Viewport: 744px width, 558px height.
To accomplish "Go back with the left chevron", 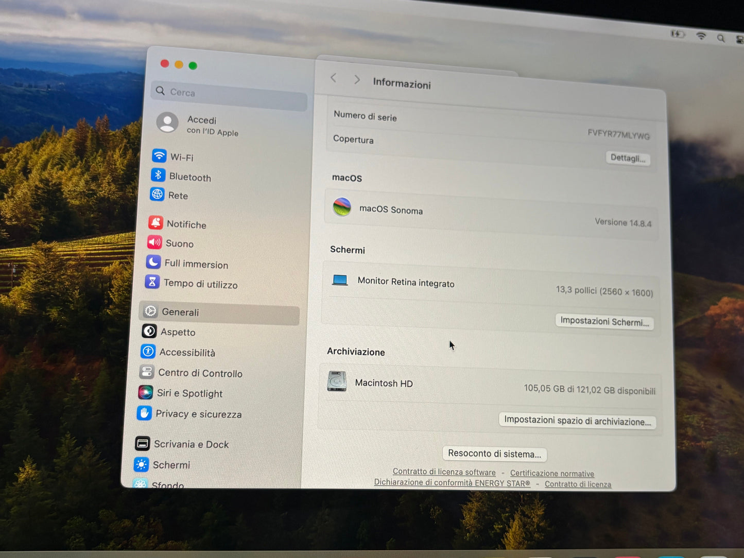I will (x=334, y=78).
